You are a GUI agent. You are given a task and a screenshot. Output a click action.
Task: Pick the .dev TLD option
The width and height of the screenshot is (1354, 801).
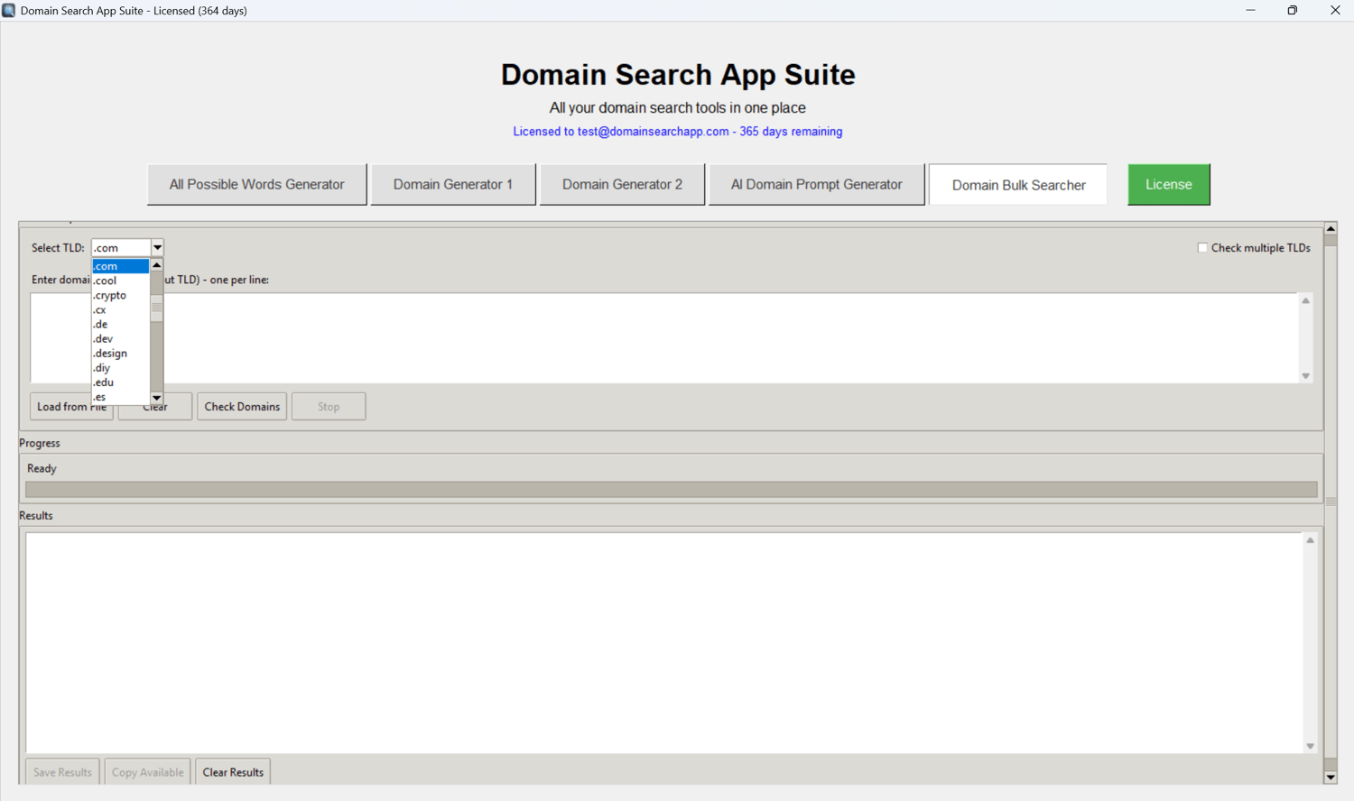pos(120,338)
